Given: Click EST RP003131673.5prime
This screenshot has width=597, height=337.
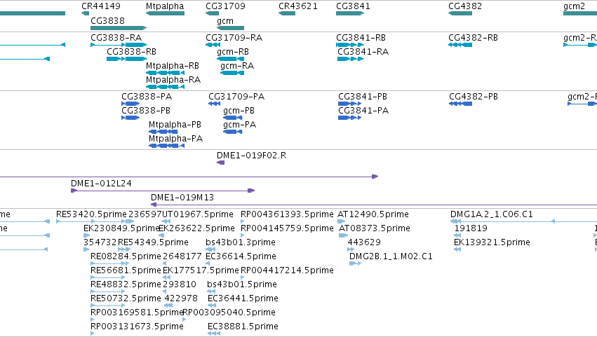Looking at the screenshot, I should 137,326.
